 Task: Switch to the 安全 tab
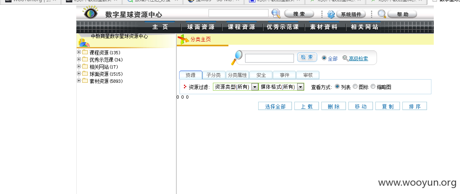(261, 75)
